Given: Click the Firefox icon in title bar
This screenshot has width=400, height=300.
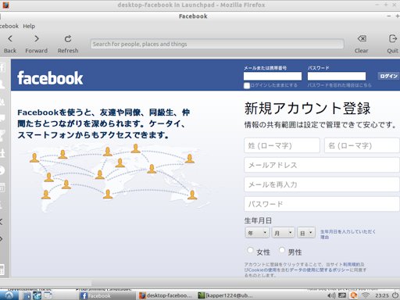Looking at the screenshot, I should pos(5,5).
